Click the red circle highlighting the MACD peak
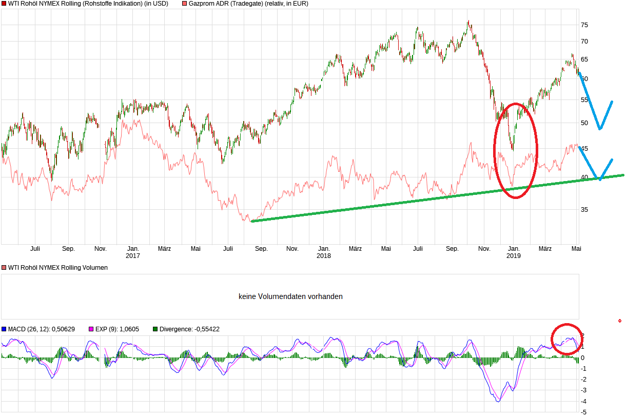This screenshot has height=418, width=626. 568,339
